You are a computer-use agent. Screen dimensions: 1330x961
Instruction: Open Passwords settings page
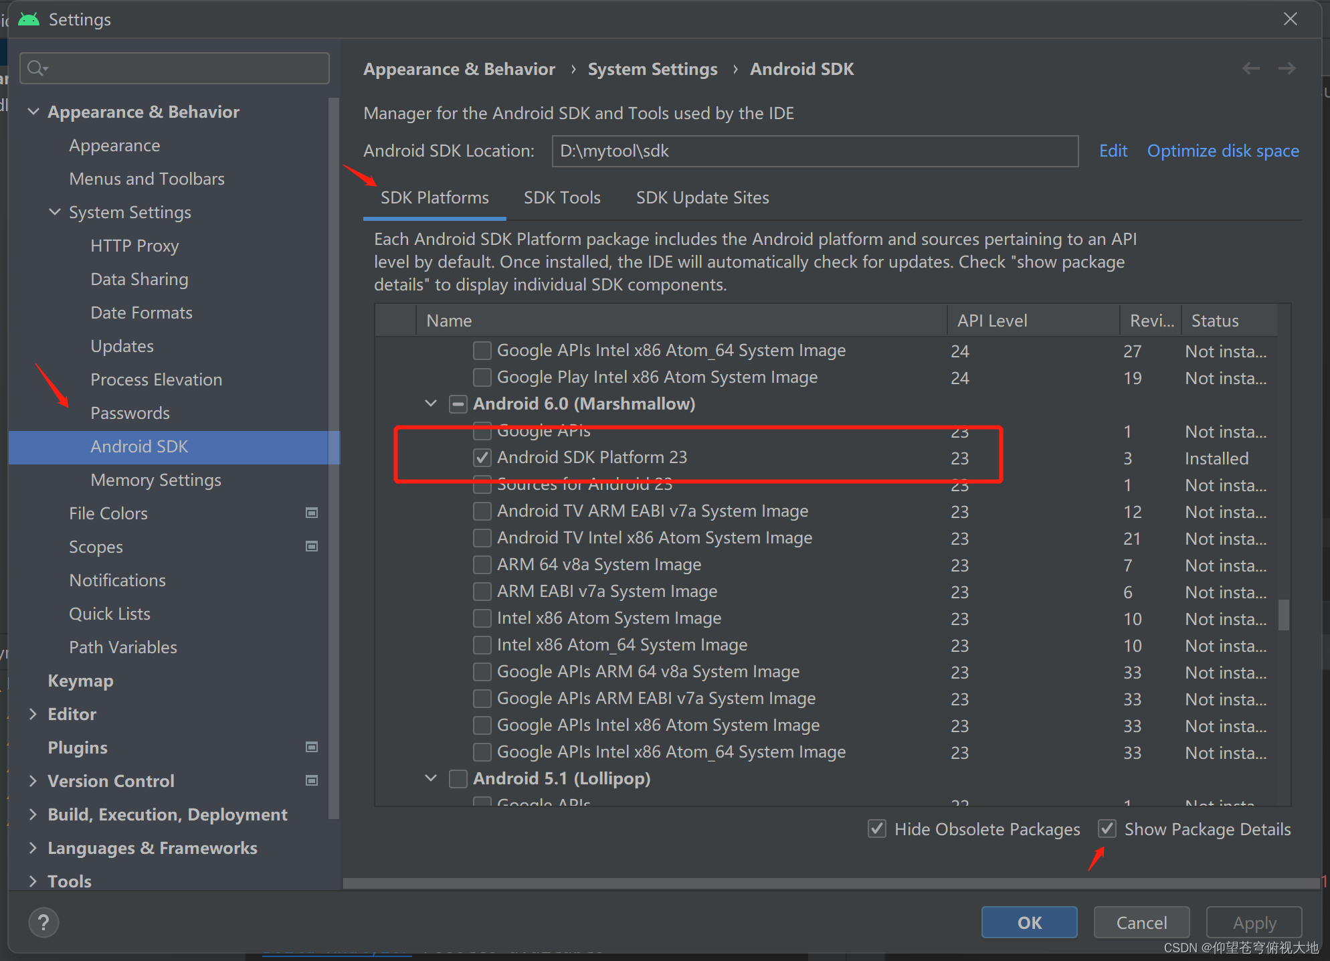tap(130, 413)
